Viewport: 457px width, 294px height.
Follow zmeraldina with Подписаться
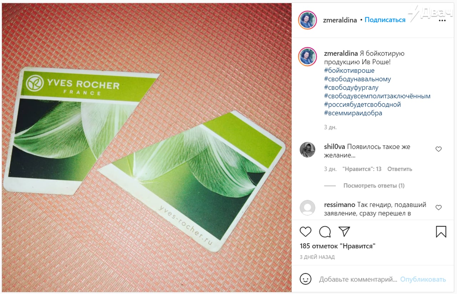tap(385, 20)
